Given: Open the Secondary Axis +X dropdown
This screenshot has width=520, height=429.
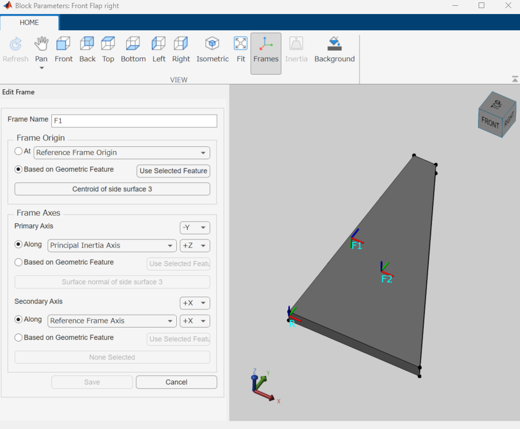Looking at the screenshot, I should (x=195, y=303).
